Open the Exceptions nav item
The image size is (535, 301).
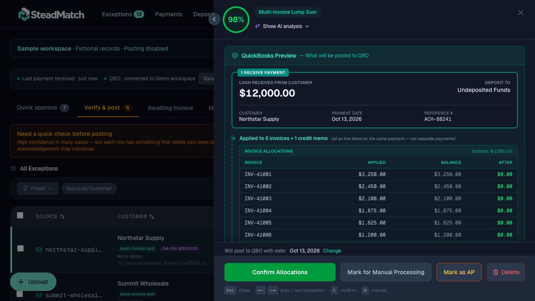pos(123,14)
